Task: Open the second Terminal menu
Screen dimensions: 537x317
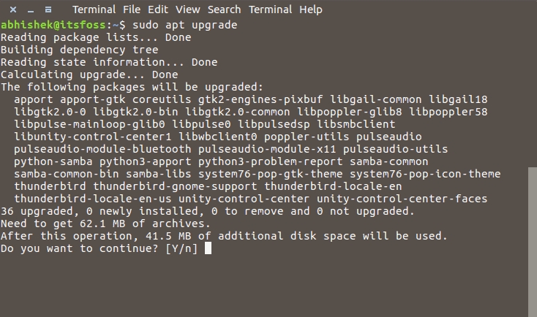Action: [x=280, y=9]
